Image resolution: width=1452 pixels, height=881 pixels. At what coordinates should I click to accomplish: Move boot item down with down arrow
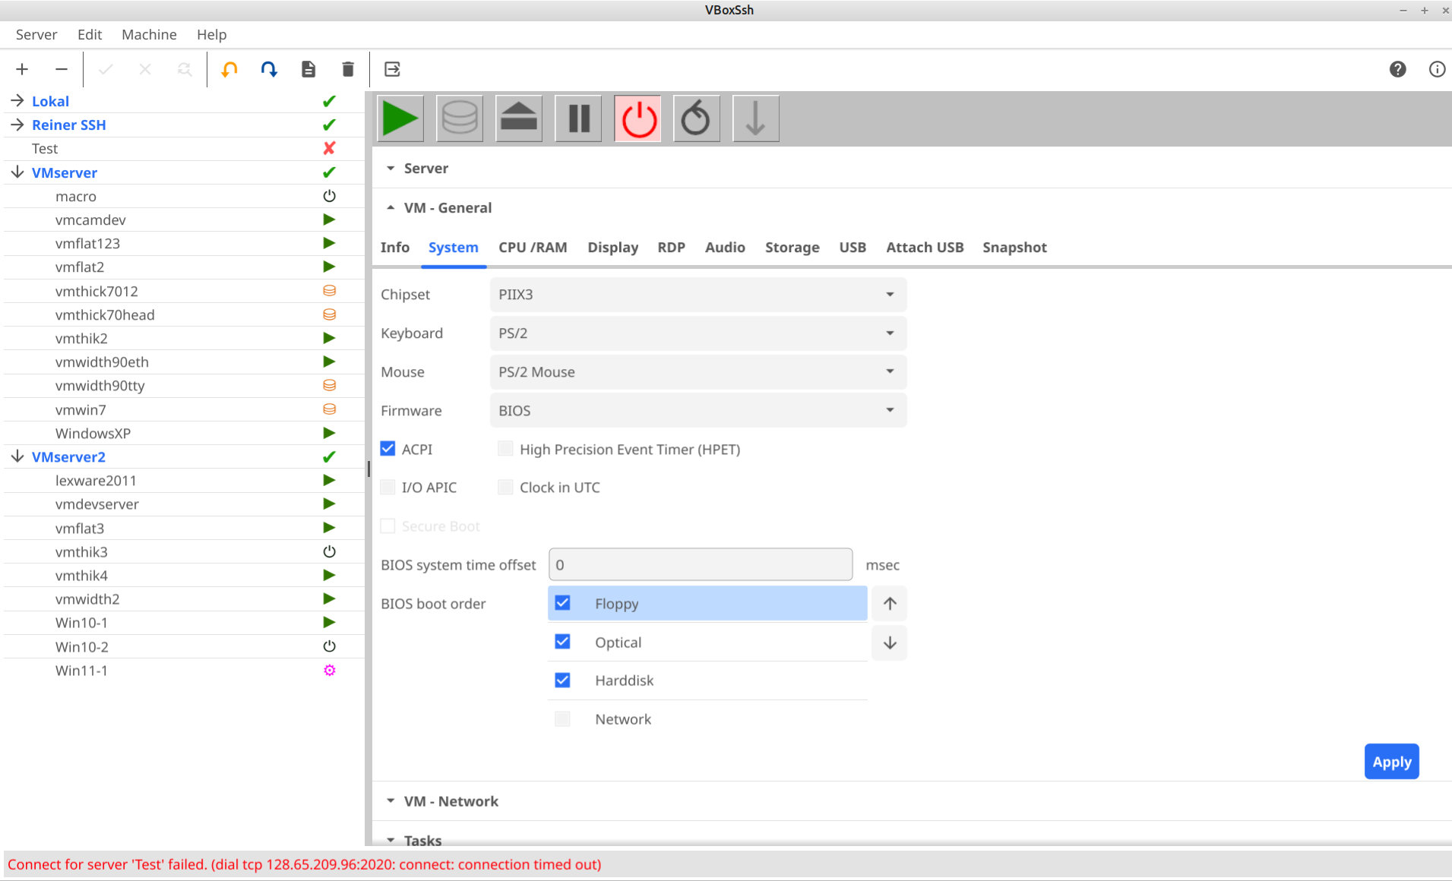[x=890, y=643]
